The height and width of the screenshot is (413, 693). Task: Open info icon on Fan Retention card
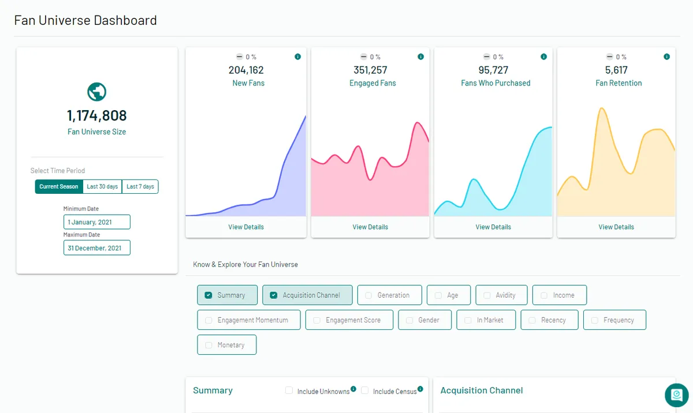tap(667, 57)
